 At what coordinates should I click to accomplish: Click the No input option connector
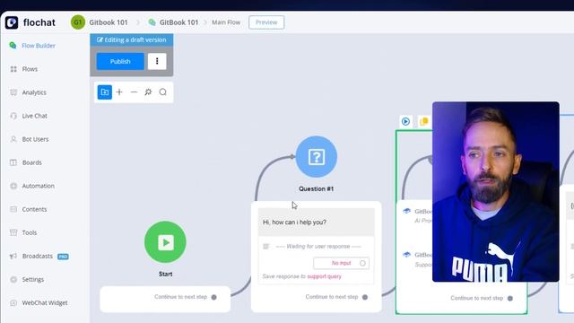click(362, 263)
